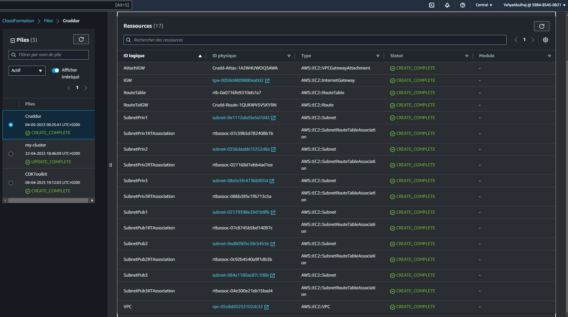
Task: Go to previous page of stacks list
Action: point(69,88)
